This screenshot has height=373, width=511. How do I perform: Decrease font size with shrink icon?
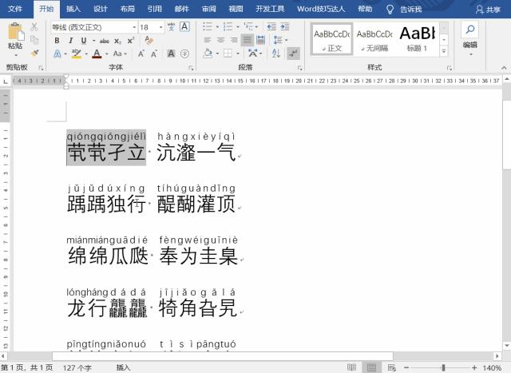tap(154, 54)
